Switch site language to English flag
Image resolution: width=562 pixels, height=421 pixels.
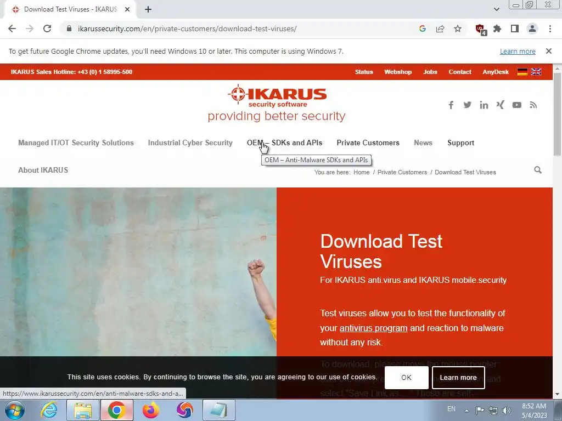click(x=536, y=72)
